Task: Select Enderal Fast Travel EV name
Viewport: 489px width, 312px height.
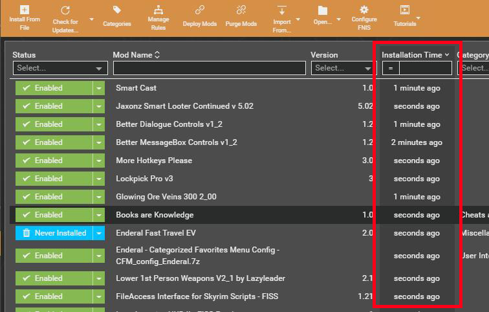Action: (x=156, y=233)
